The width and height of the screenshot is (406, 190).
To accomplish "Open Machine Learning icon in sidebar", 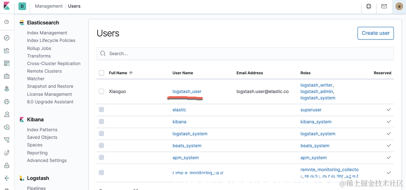I will [7, 102].
